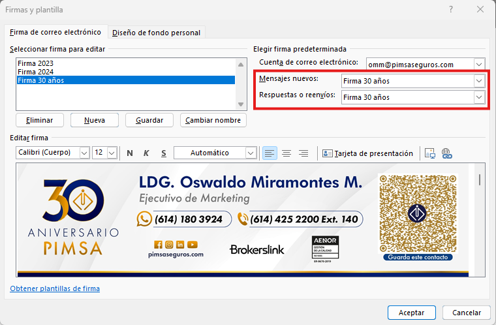Image resolution: width=496 pixels, height=325 pixels.
Task: Insert Tarjeta de presentación
Action: pos(367,153)
